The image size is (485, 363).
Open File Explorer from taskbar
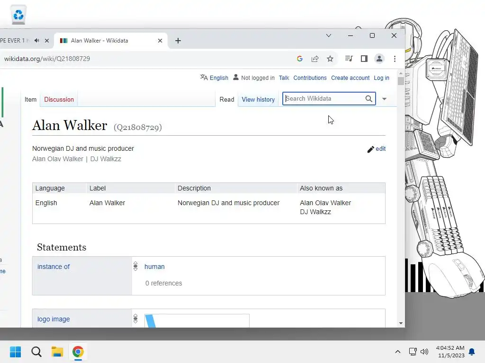pos(57,352)
